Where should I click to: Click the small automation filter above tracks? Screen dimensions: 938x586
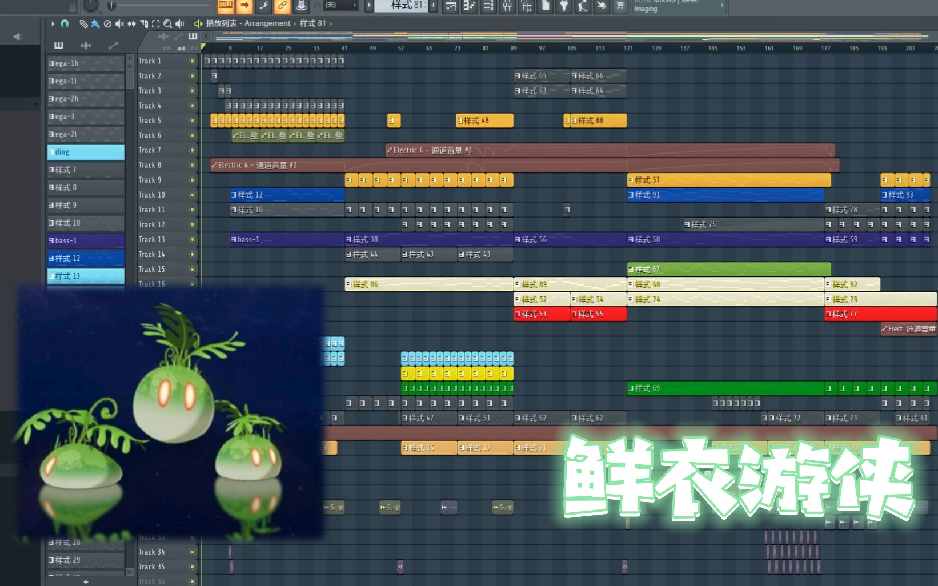tap(179, 36)
